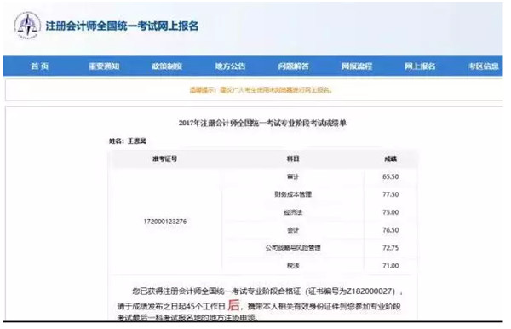The width and height of the screenshot is (511, 329).
Task: Select the 考区信息 menu item
Action: tap(484, 66)
